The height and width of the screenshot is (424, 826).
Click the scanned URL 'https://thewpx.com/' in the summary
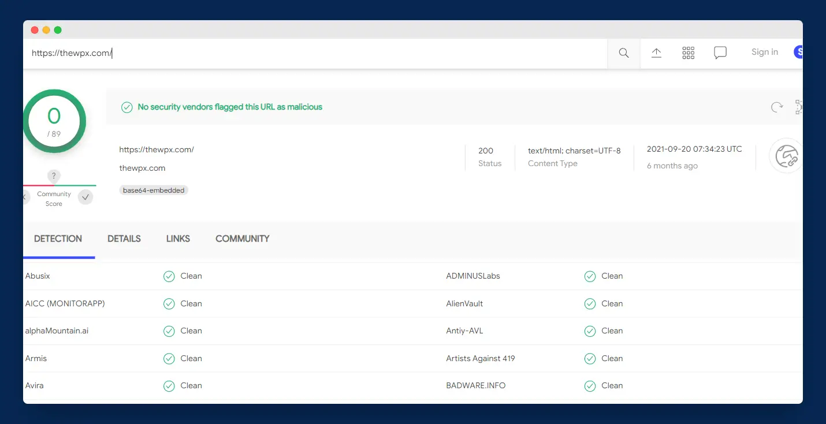coord(157,149)
